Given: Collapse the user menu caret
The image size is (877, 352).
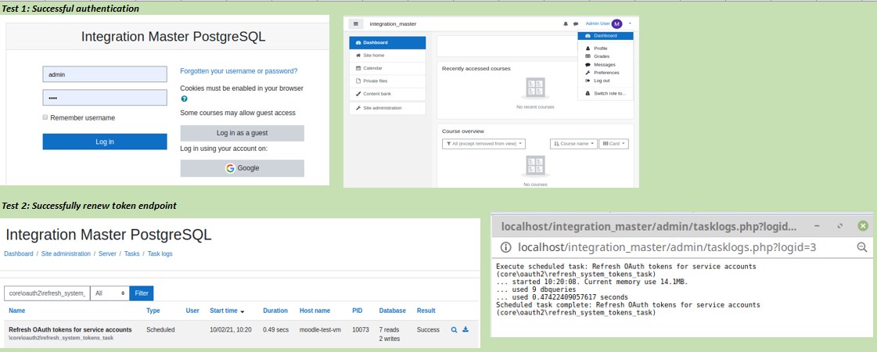Looking at the screenshot, I should click(630, 24).
